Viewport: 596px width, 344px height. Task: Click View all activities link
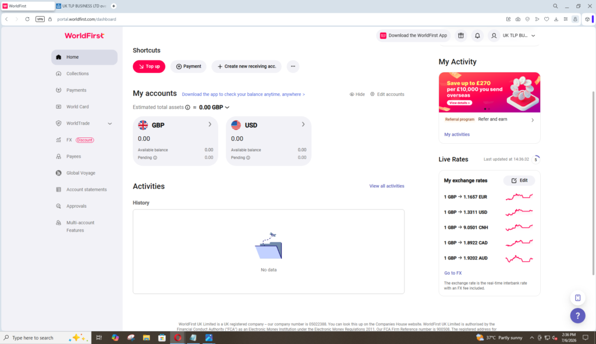[386, 186]
